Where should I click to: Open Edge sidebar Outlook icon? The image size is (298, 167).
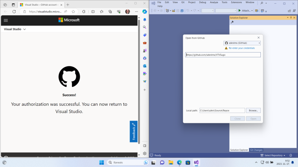tap(145, 66)
